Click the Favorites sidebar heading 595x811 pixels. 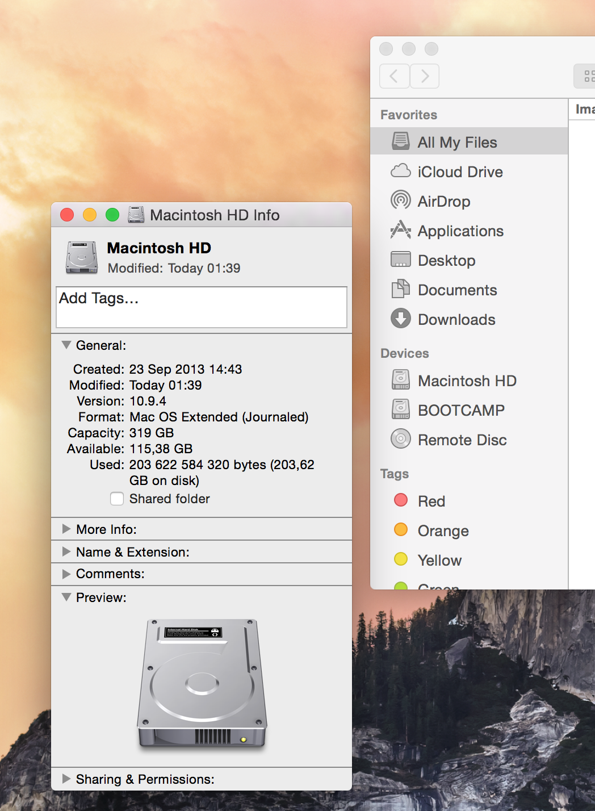click(x=409, y=115)
